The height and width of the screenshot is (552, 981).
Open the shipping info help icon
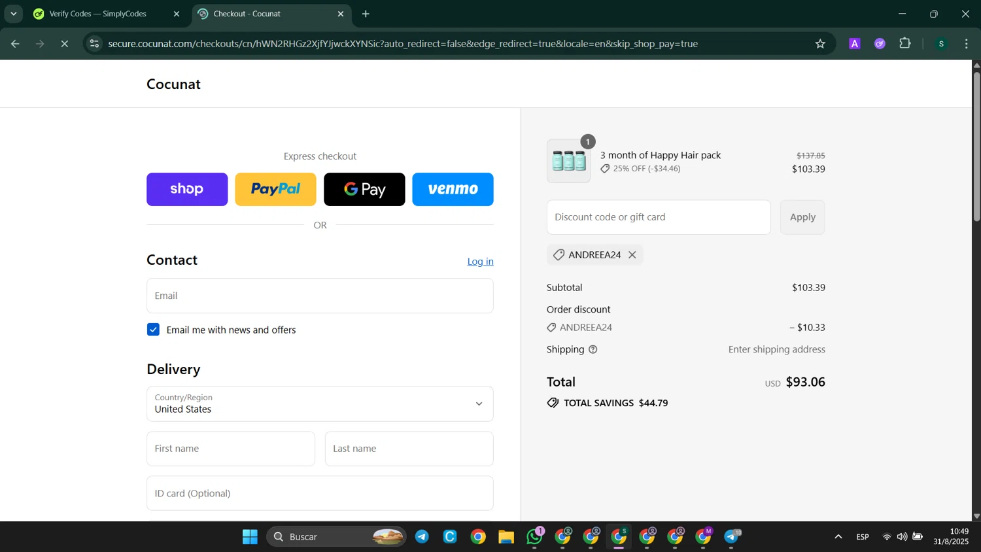(x=593, y=349)
